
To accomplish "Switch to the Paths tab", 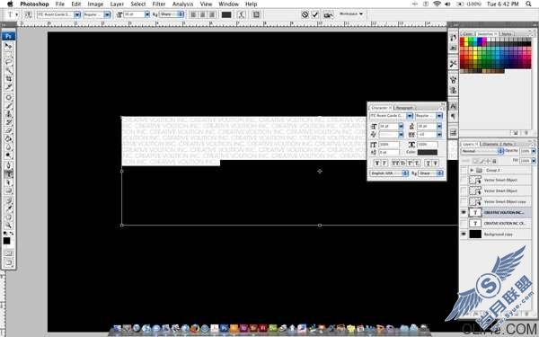I will coord(508,144).
